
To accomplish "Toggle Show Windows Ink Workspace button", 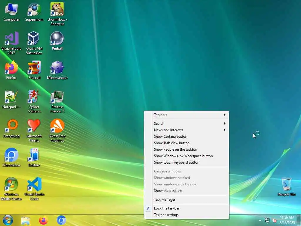I will pyautogui.click(x=186, y=156).
